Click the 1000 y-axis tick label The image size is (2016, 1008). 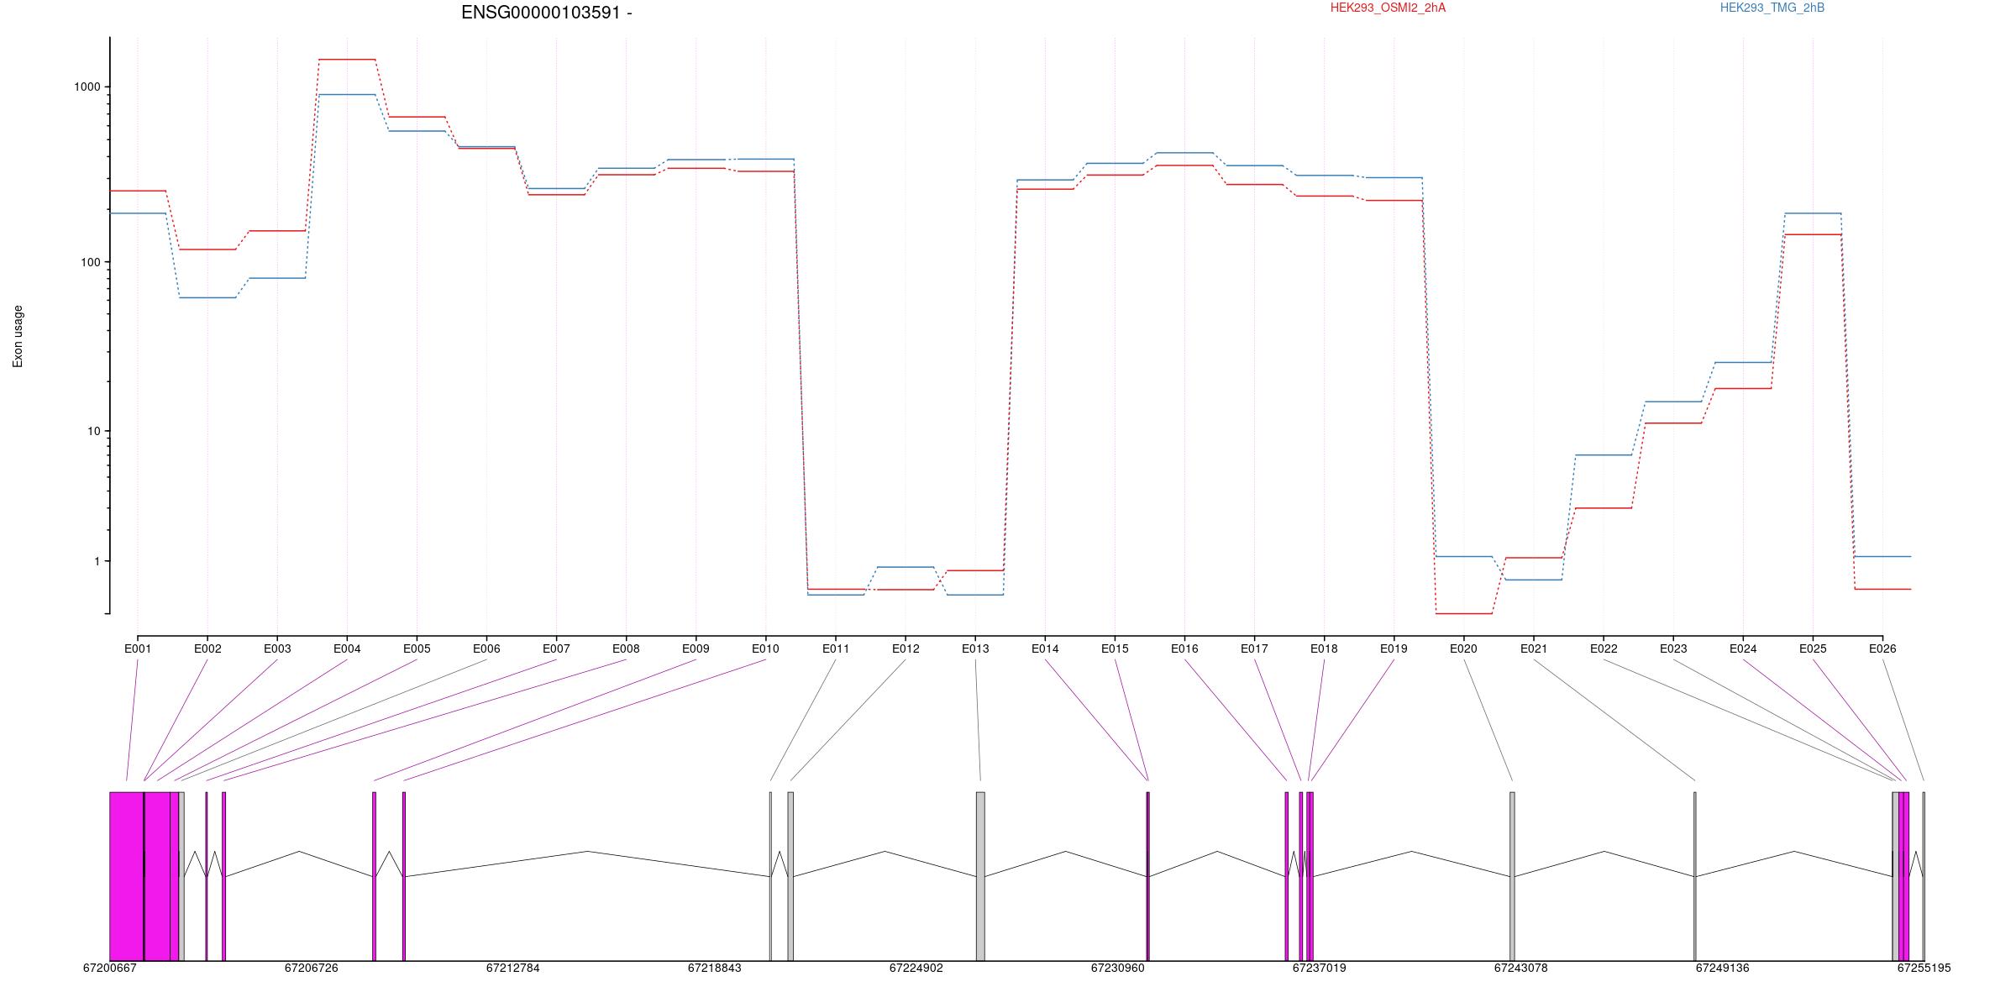[87, 87]
